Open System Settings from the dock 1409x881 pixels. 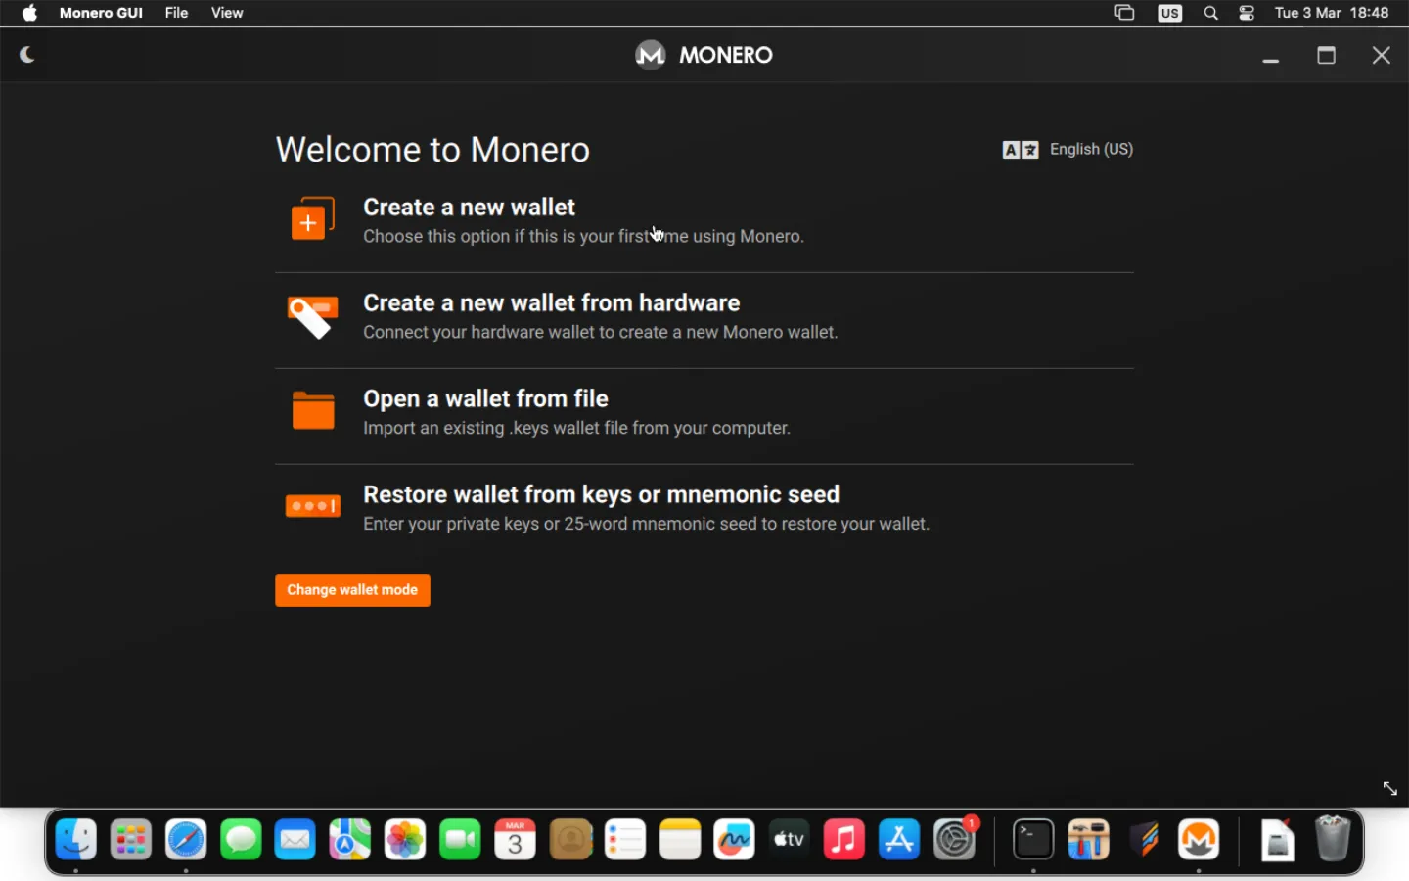coord(955,840)
